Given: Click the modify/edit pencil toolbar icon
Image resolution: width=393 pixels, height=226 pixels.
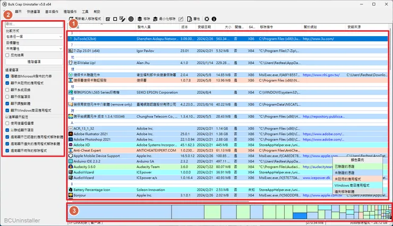Looking at the screenshot, I should pyautogui.click(x=181, y=19).
